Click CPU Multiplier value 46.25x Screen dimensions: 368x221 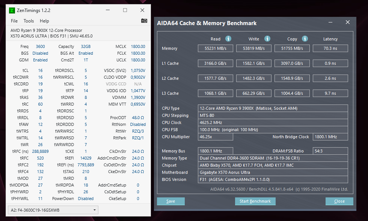(216, 137)
